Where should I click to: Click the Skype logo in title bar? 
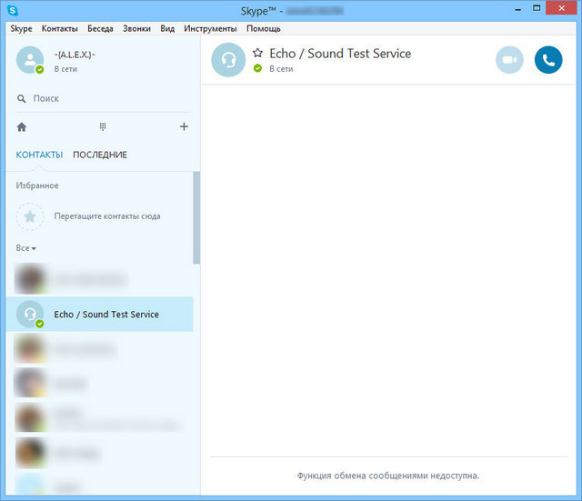click(x=13, y=10)
